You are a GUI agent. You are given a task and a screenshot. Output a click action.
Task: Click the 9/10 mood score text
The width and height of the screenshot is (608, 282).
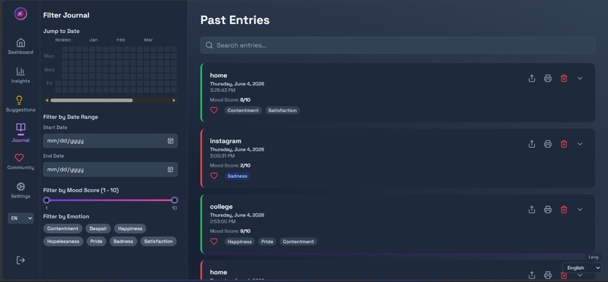pos(245,231)
